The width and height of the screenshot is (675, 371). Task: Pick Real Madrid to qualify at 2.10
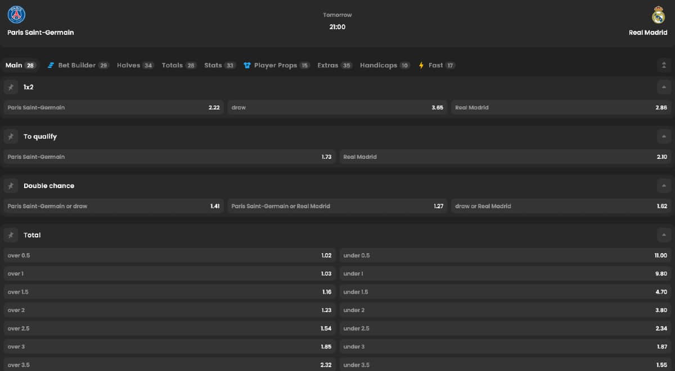click(505, 157)
